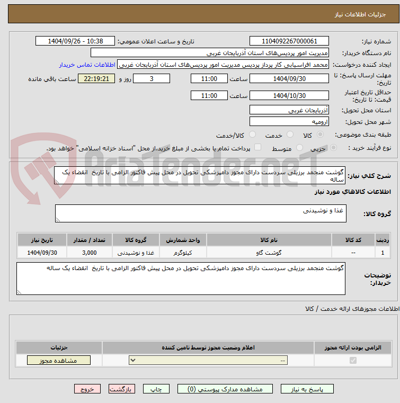Click the response deadline date 1404/09/30 field
This screenshot has width=400, height=403.
289,79
